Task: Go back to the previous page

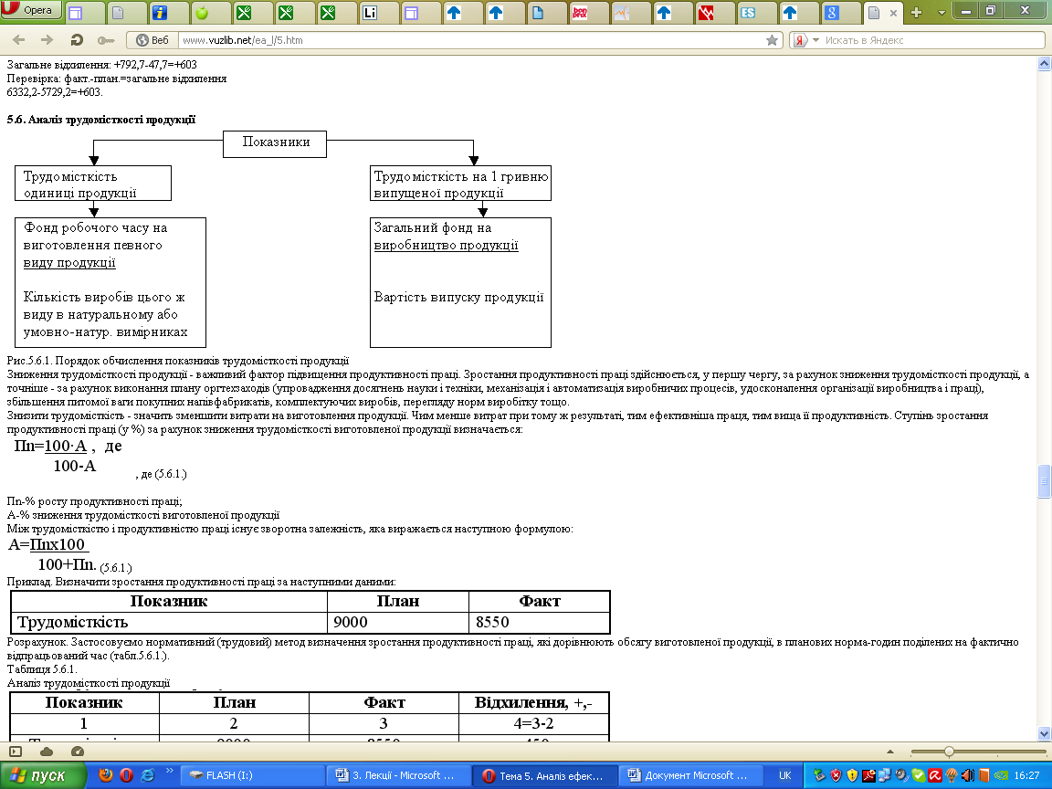Action: [19, 40]
